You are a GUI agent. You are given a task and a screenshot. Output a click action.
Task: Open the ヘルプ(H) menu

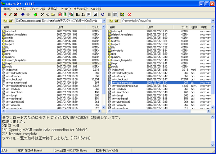pyautogui.click(x=96, y=9)
